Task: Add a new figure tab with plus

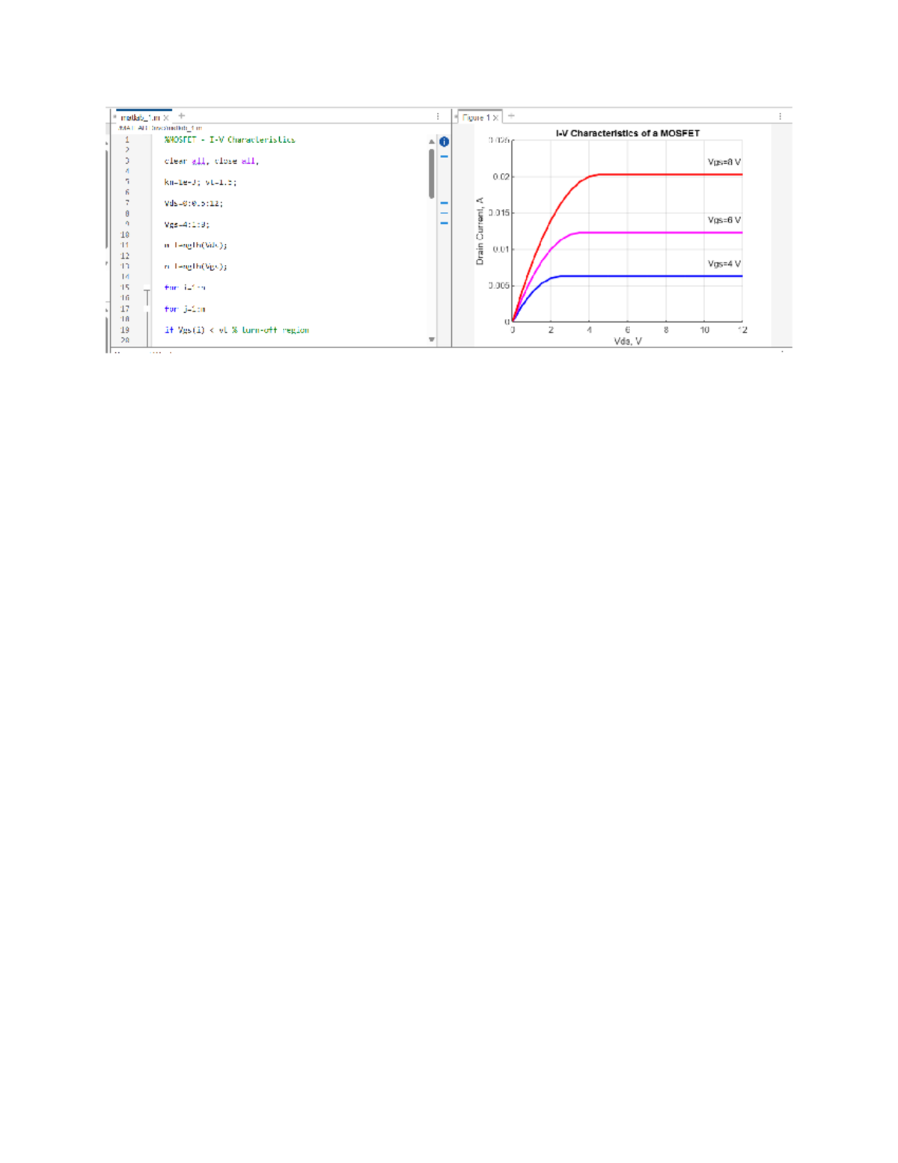Action: [x=511, y=116]
